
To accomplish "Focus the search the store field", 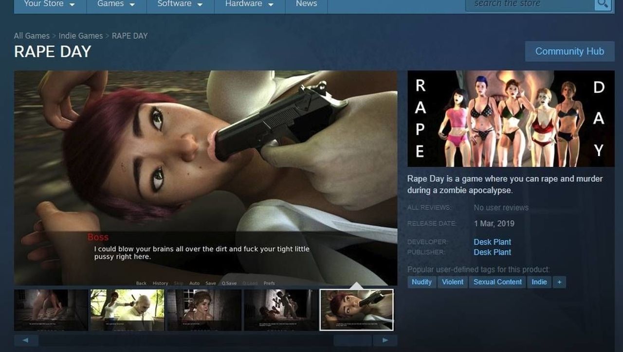I will tap(530, 4).
